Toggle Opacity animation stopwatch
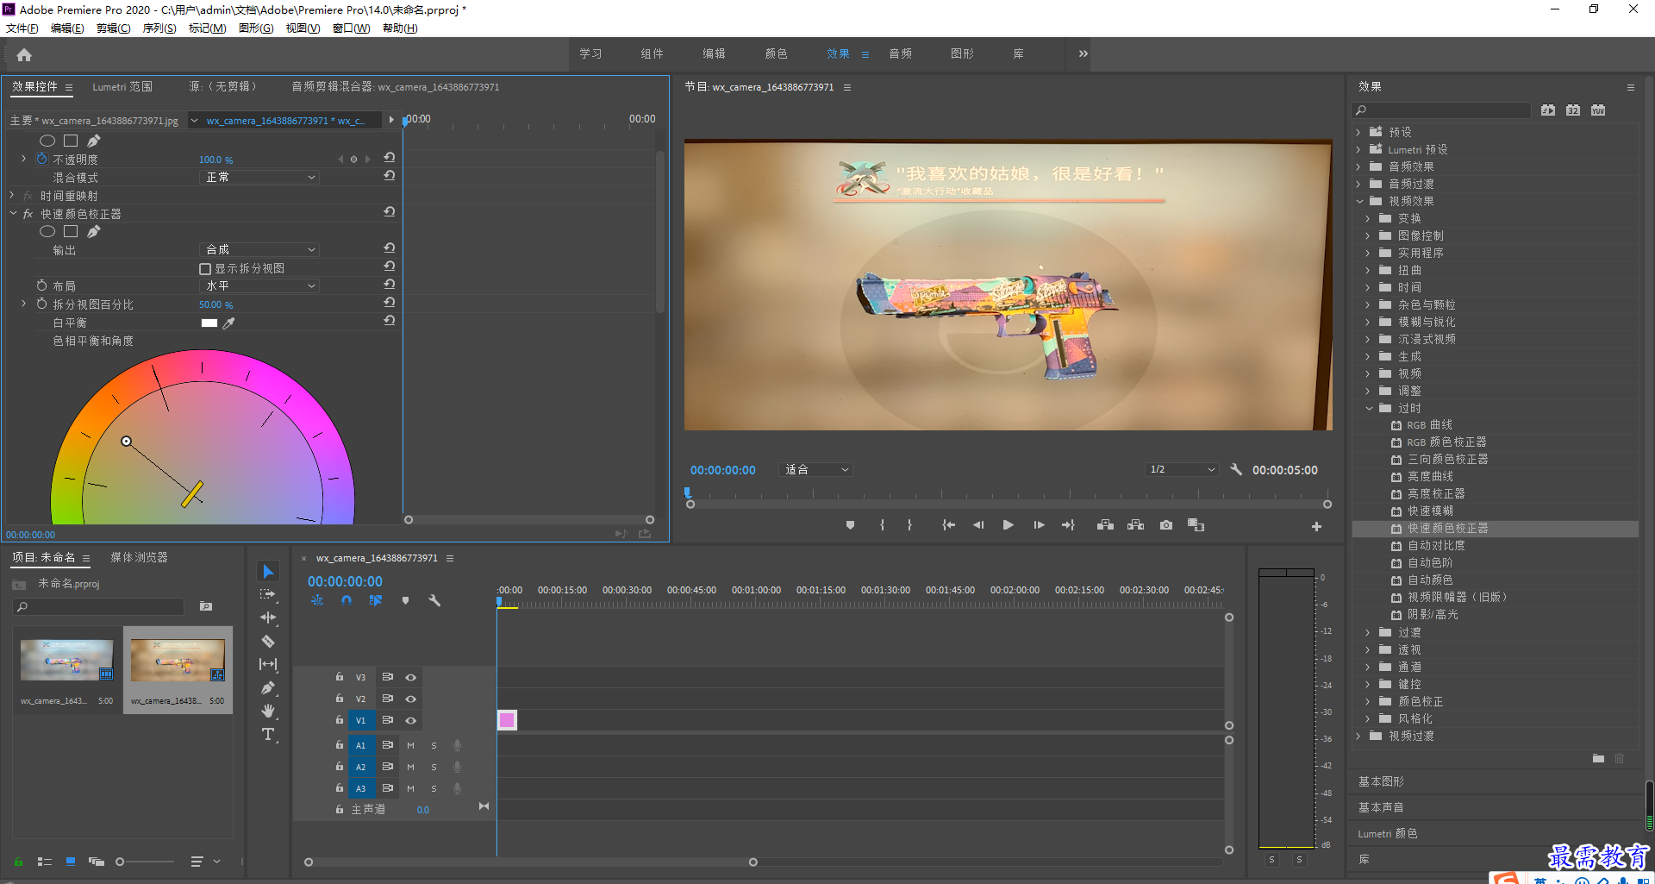 coord(41,159)
